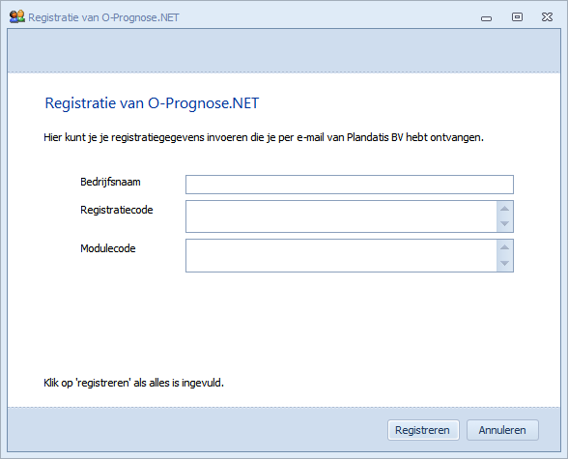Click the Modulecode scroll up arrow
The height and width of the screenshot is (459, 568).
pos(504,247)
